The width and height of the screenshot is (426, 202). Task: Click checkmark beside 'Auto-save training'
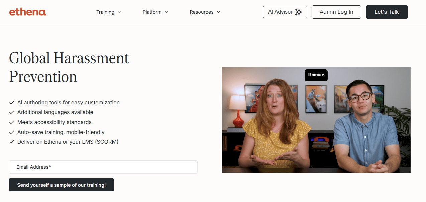tap(12, 132)
